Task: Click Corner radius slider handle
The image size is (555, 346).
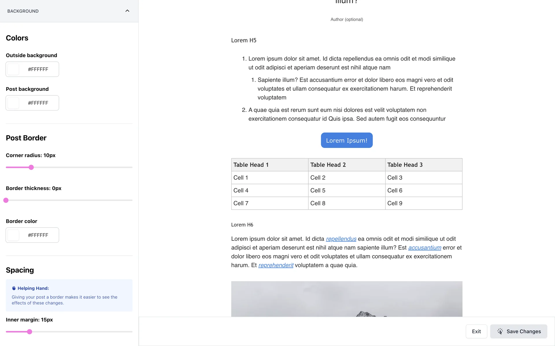Action: pyautogui.click(x=31, y=167)
